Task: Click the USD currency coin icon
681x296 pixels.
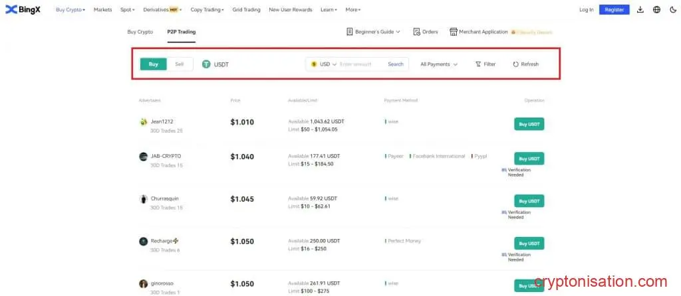Action: pos(314,64)
